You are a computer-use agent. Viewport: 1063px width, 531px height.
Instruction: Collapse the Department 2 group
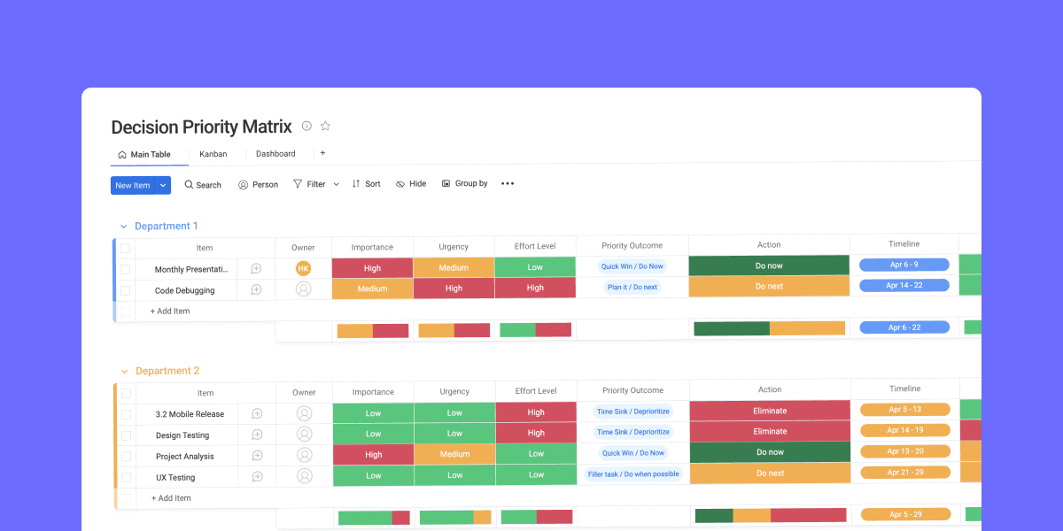click(124, 372)
